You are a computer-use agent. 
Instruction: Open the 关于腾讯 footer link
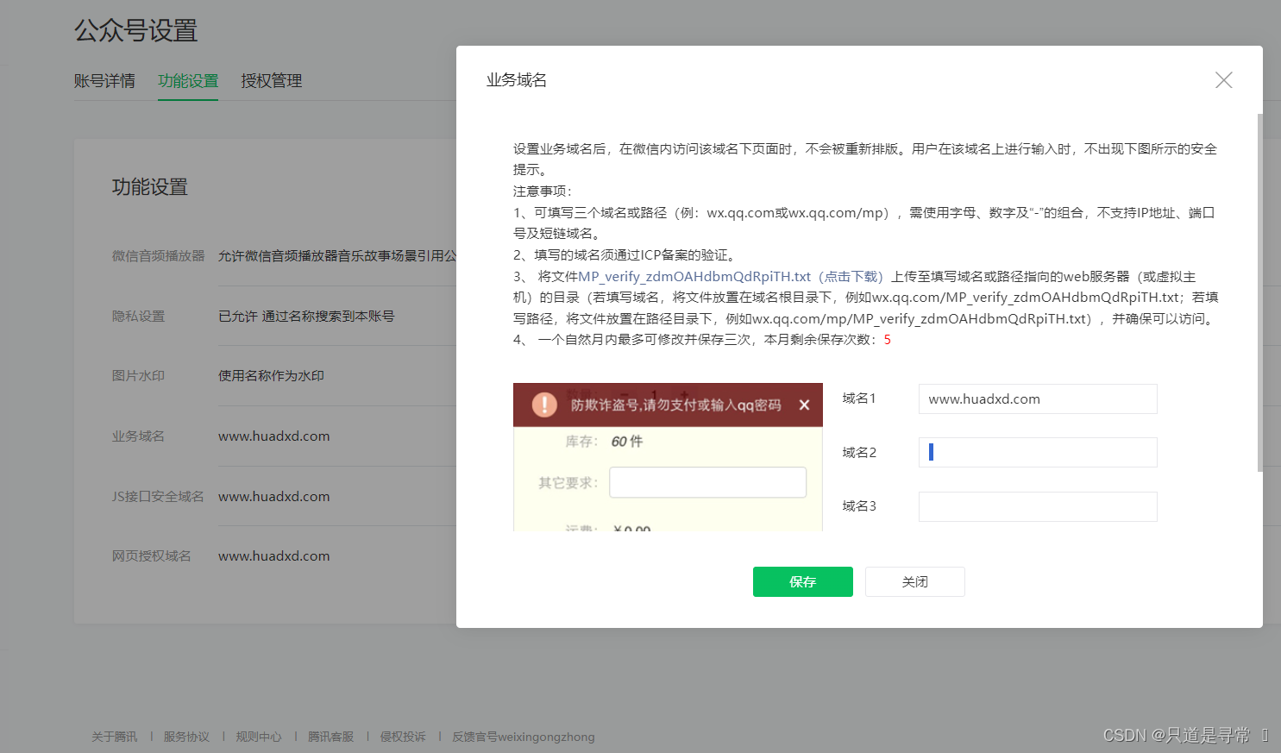tap(113, 737)
